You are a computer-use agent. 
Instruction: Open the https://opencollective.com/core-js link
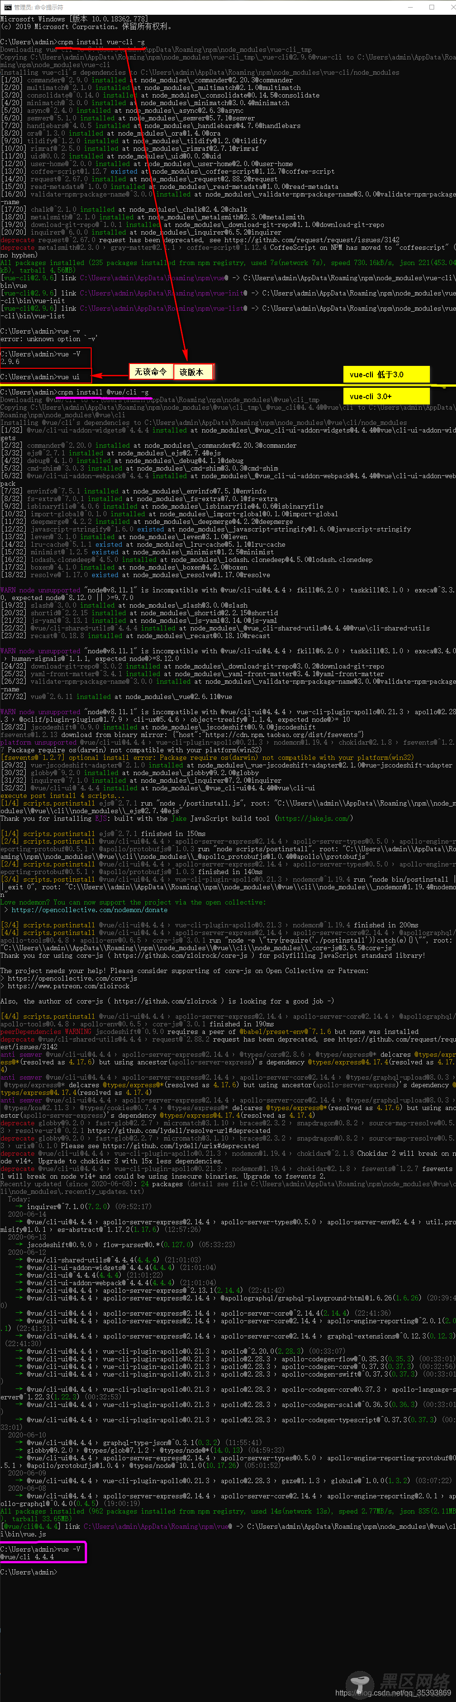coord(73,978)
